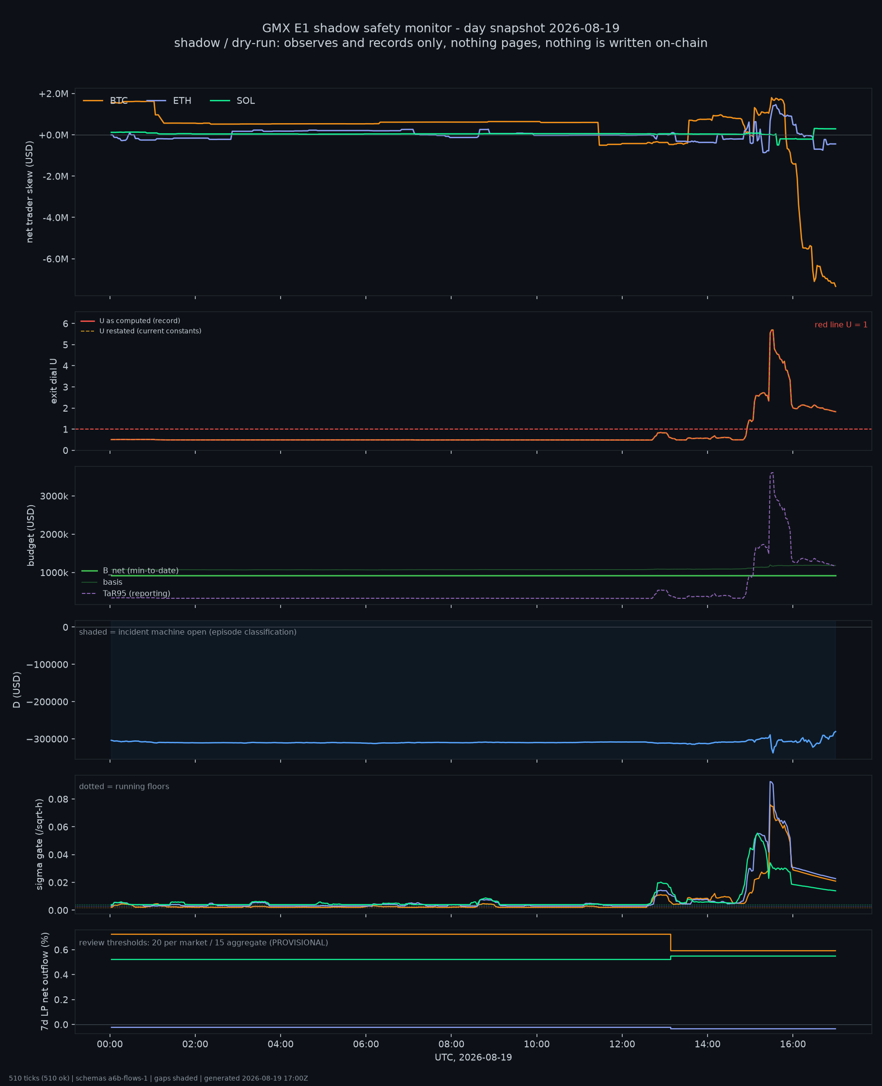Click the "-6.0M" tick label
The image size is (882, 1086).
(x=55, y=259)
